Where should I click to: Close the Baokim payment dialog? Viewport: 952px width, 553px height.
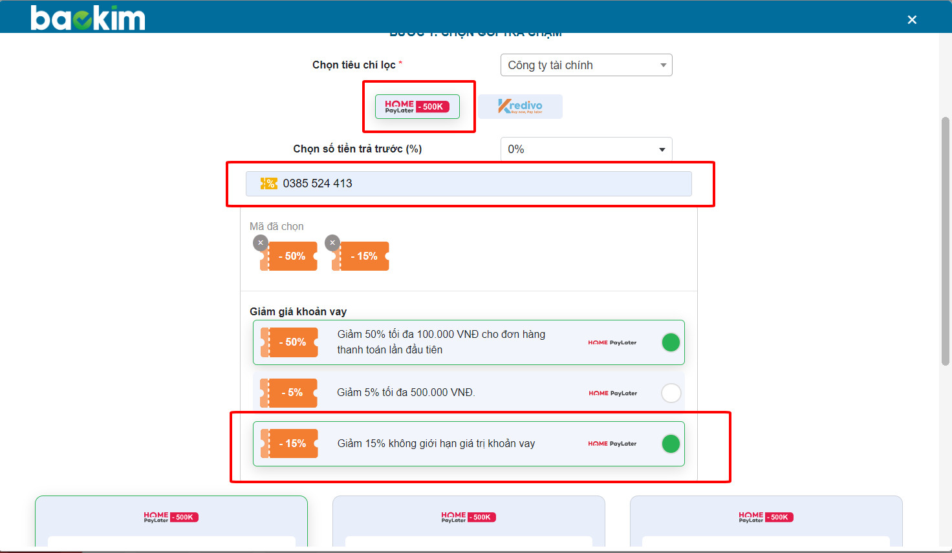click(x=912, y=19)
